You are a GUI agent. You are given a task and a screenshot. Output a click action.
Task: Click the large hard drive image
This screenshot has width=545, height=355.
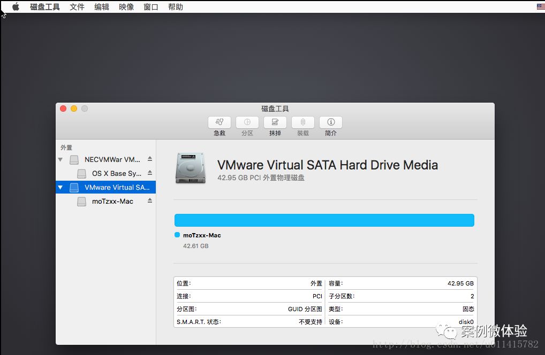(x=190, y=168)
